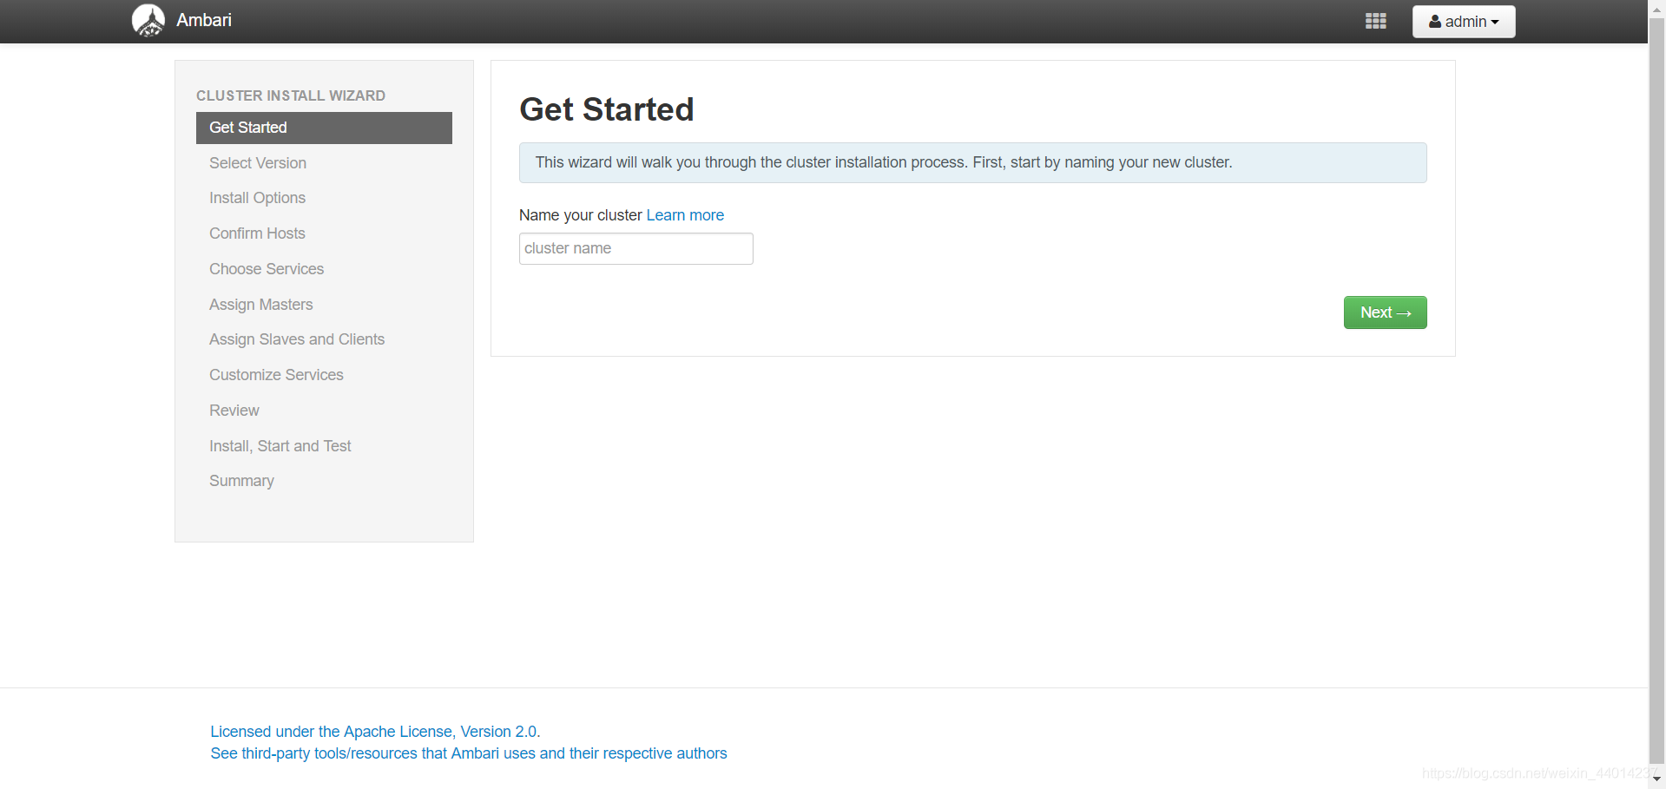The height and width of the screenshot is (789, 1666).
Task: Click the vertical scrollbar track
Action: [x=1656, y=391]
